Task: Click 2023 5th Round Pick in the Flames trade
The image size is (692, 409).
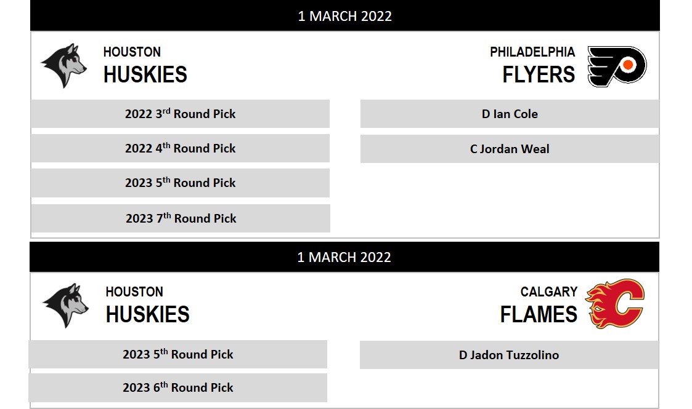Action: pos(177,354)
